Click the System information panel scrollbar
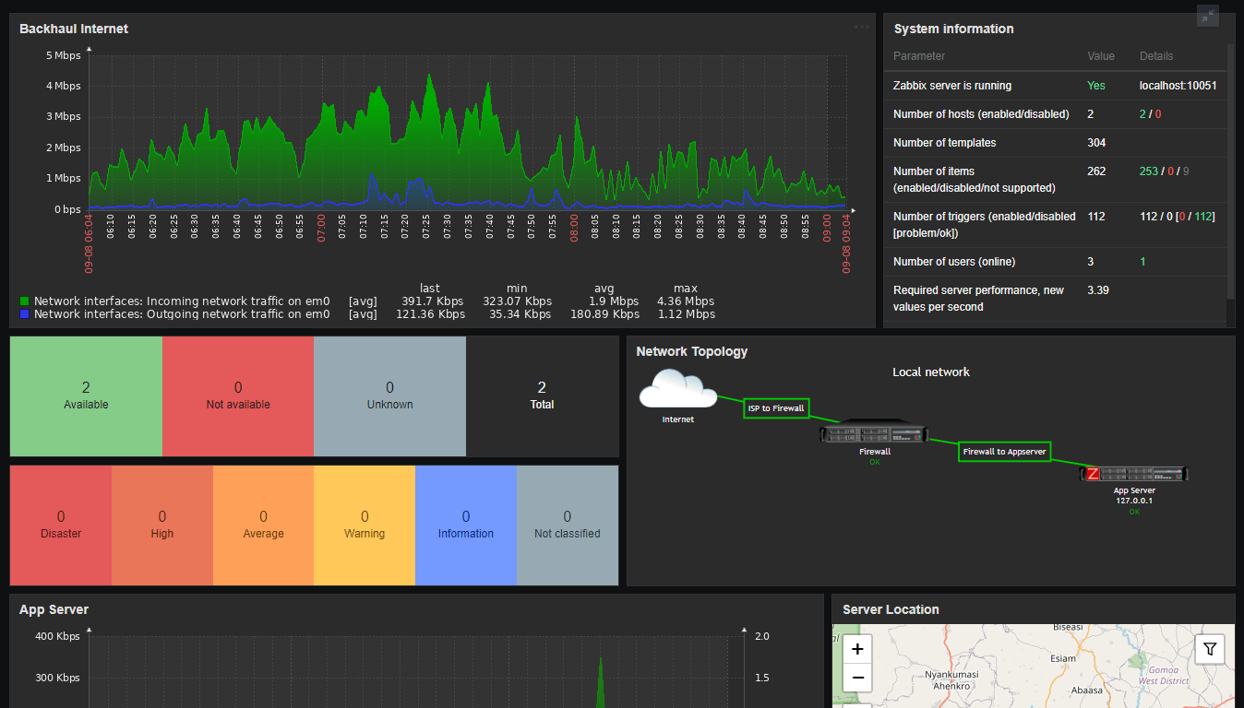The width and height of the screenshot is (1244, 708). click(x=1230, y=175)
